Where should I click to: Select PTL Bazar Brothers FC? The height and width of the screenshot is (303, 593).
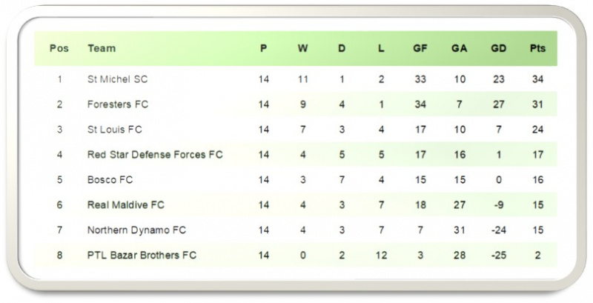tap(142, 255)
